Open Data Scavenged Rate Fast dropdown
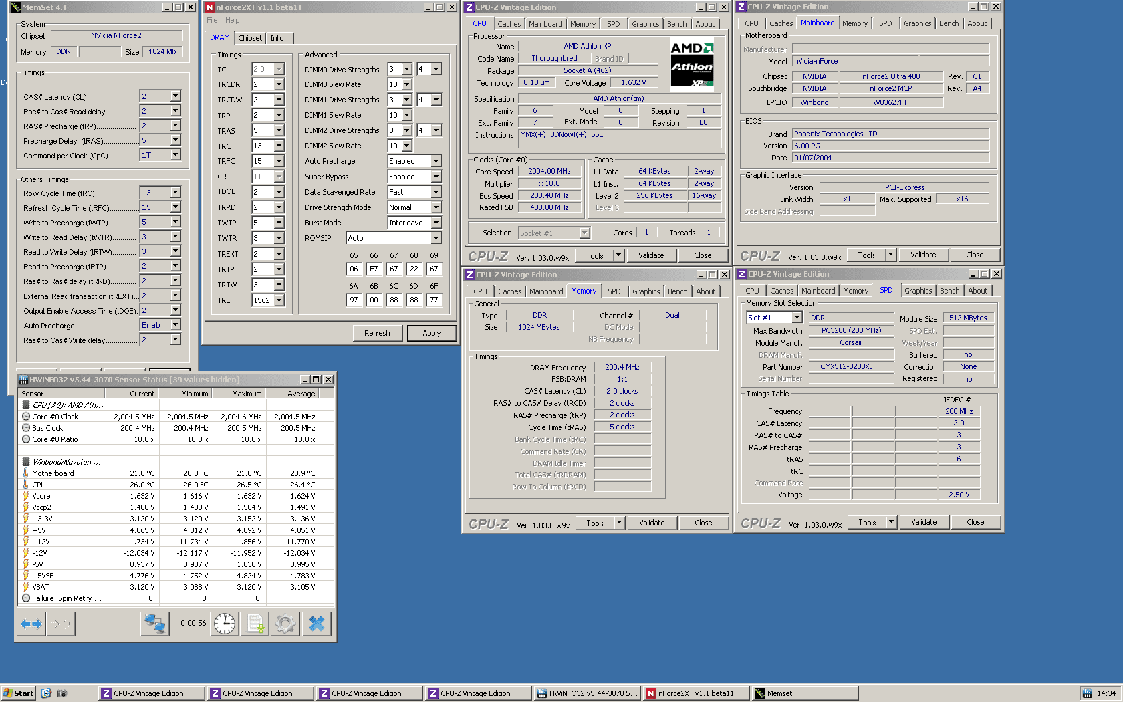 tap(436, 192)
